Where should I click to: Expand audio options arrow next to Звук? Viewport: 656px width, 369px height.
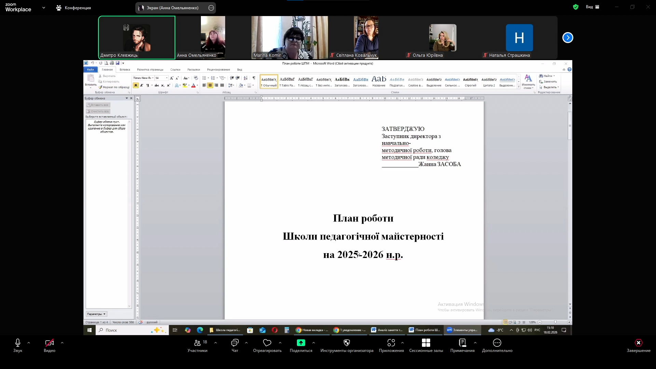[29, 342]
